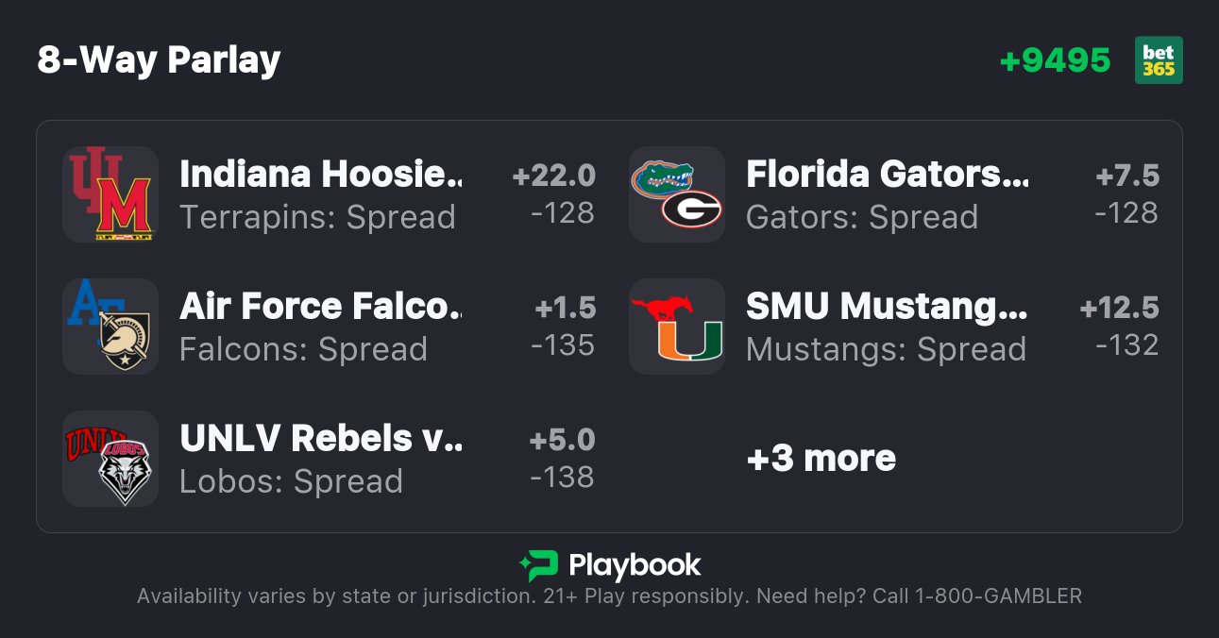This screenshot has width=1219, height=638.
Task: Click the UNLV vs Lobos team logo
Action: click(110, 459)
